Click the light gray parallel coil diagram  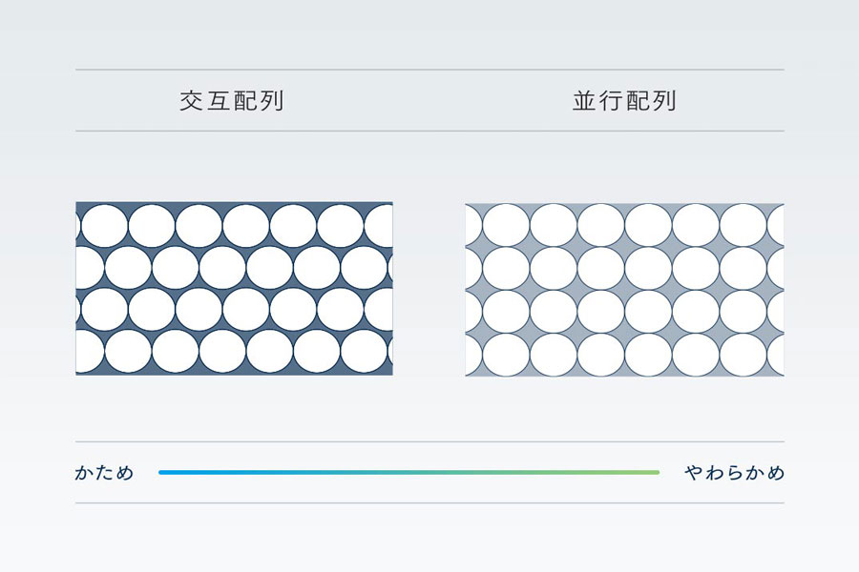click(624, 290)
